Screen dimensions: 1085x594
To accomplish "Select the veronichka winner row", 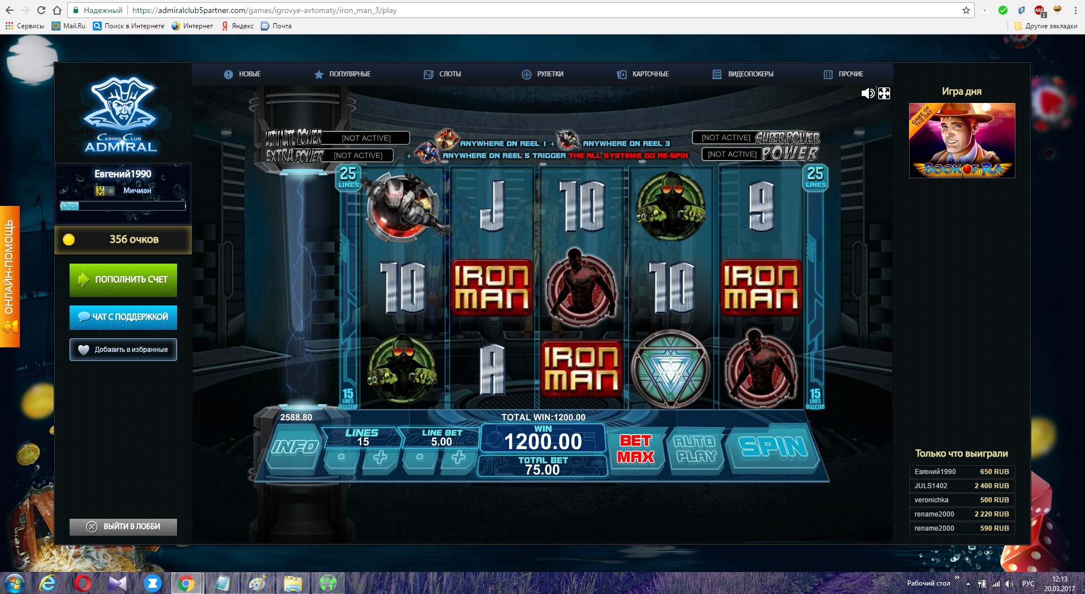I will 962,500.
